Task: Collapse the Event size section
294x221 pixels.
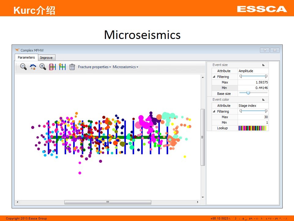Action: coord(263,65)
